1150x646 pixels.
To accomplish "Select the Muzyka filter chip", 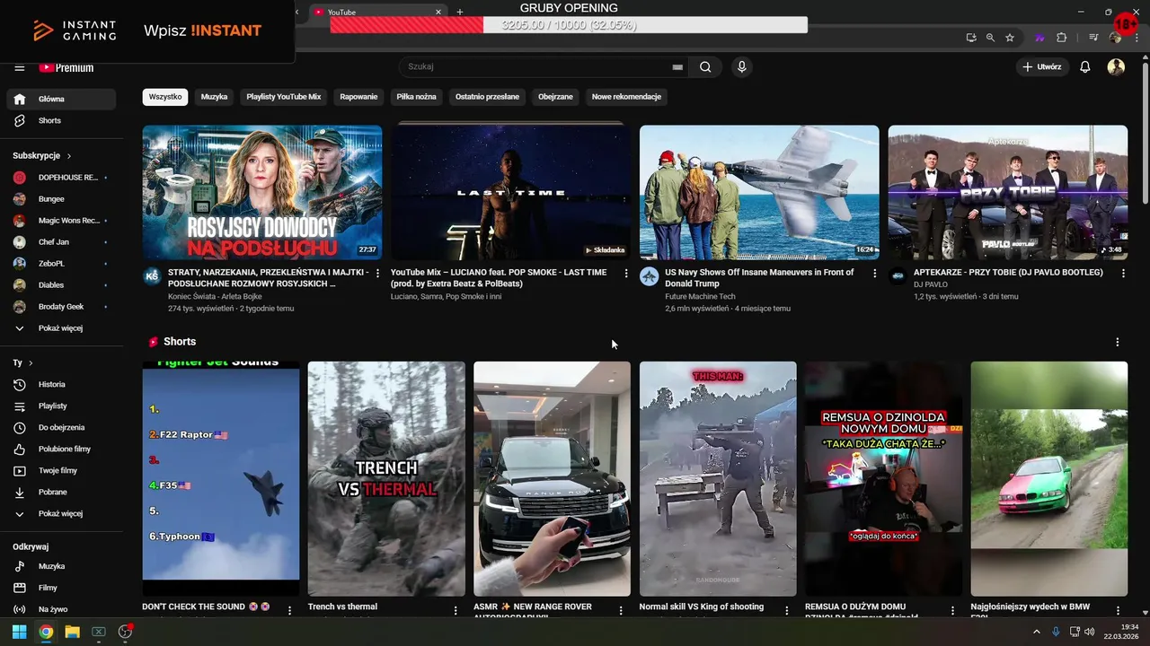I will point(214,97).
